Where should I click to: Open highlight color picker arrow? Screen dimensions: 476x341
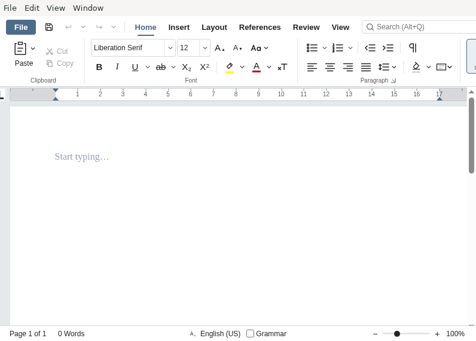pyautogui.click(x=242, y=67)
